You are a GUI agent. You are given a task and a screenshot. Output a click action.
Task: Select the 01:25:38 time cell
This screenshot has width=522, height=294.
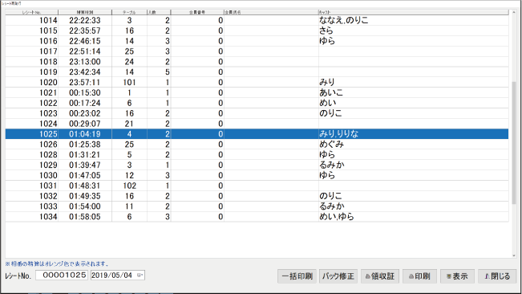pos(85,145)
